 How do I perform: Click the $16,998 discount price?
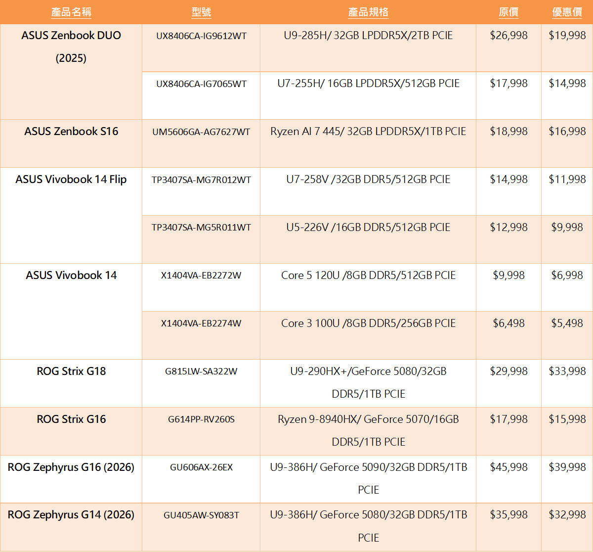(567, 132)
